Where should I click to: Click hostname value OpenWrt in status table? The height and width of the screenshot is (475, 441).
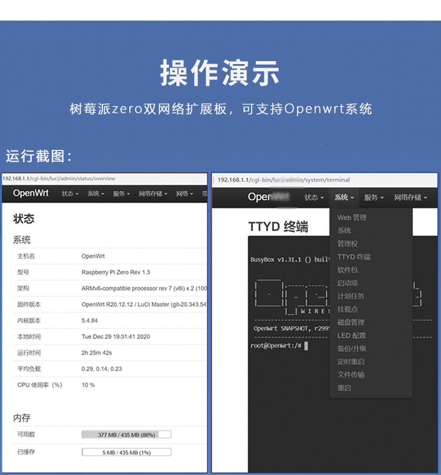[x=93, y=256]
